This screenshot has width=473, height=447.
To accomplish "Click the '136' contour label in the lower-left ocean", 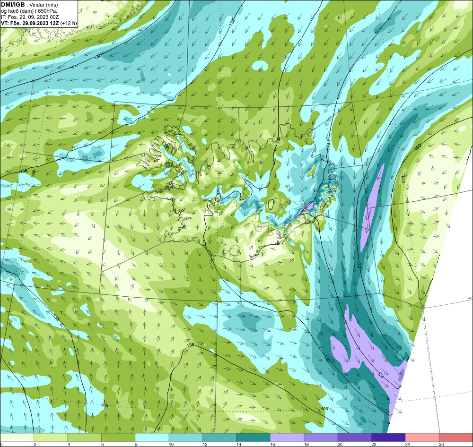I will 56,318.
